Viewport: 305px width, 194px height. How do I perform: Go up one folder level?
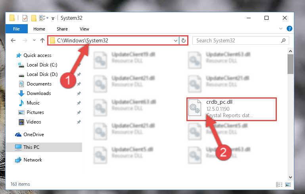[x=42, y=40]
